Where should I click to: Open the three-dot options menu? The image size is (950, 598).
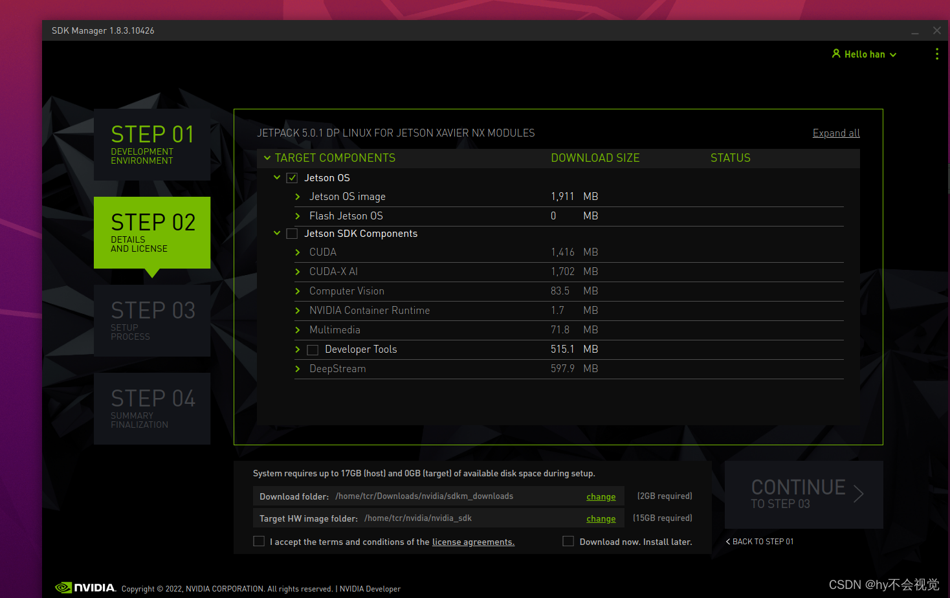936,54
